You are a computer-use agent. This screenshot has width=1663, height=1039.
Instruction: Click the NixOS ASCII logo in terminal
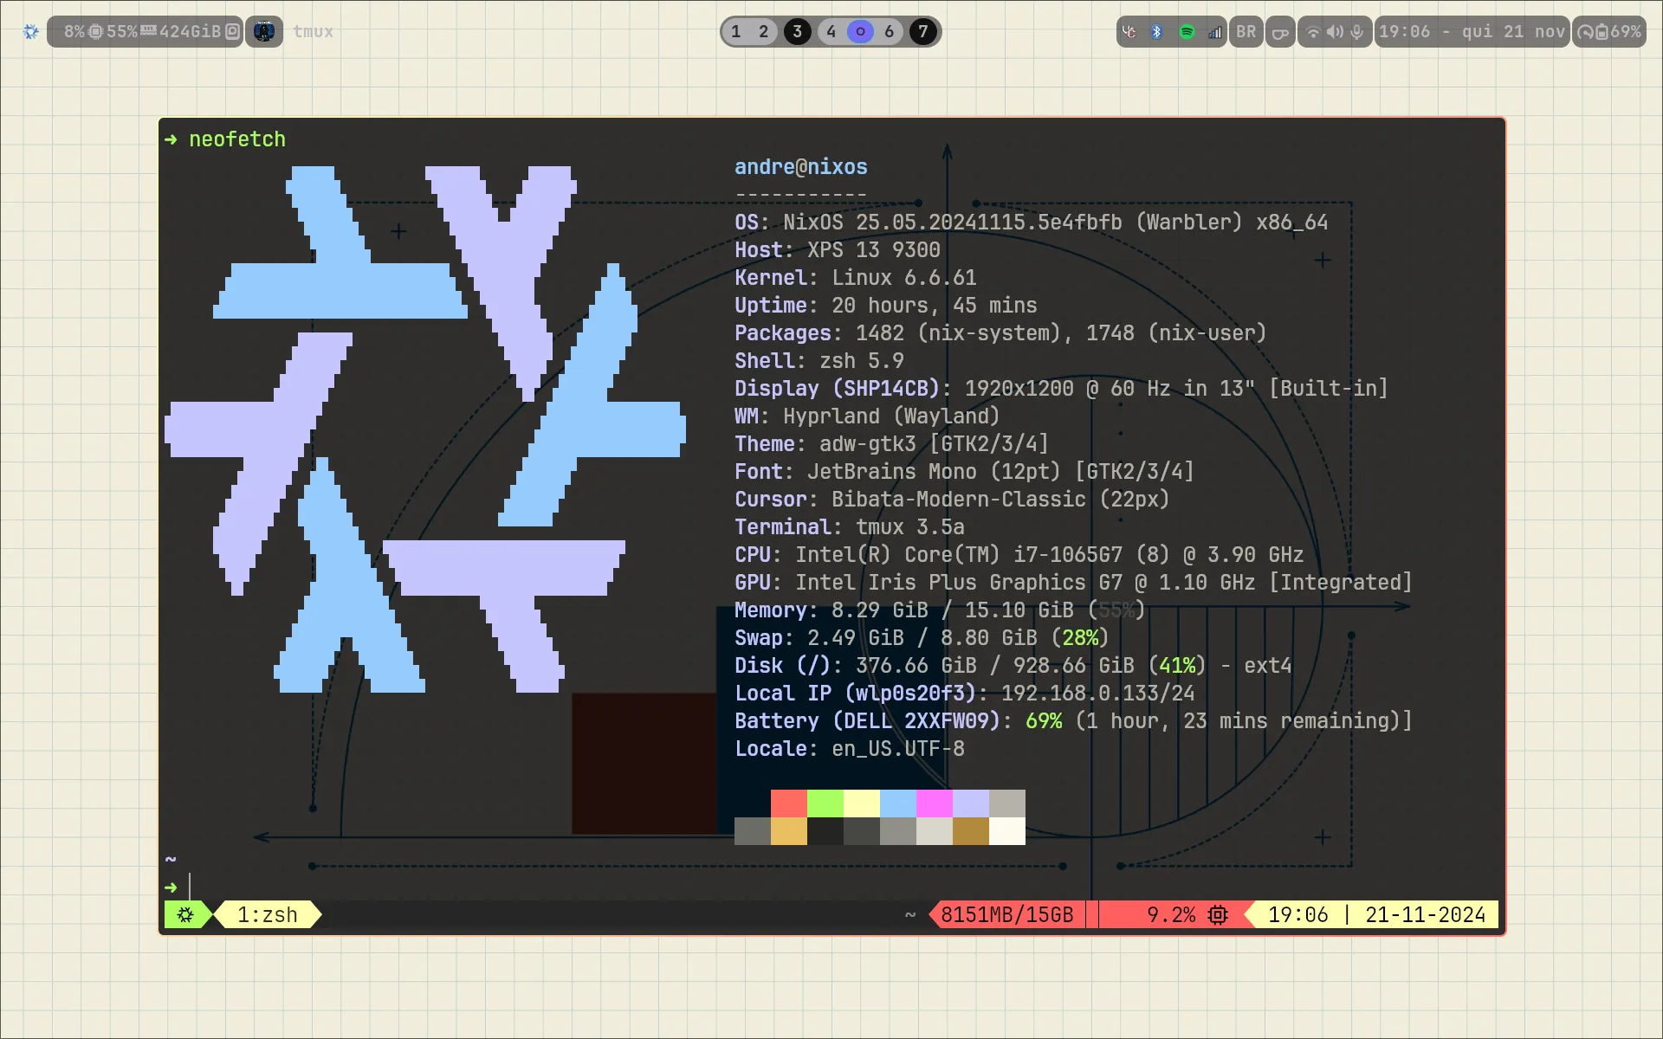pyautogui.click(x=425, y=429)
